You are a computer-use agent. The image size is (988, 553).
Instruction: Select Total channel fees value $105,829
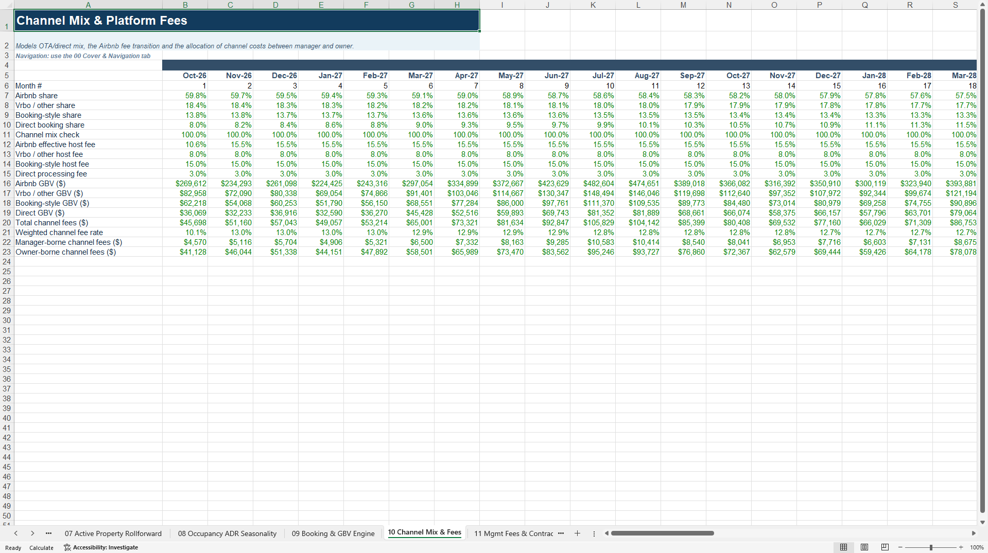pos(593,223)
